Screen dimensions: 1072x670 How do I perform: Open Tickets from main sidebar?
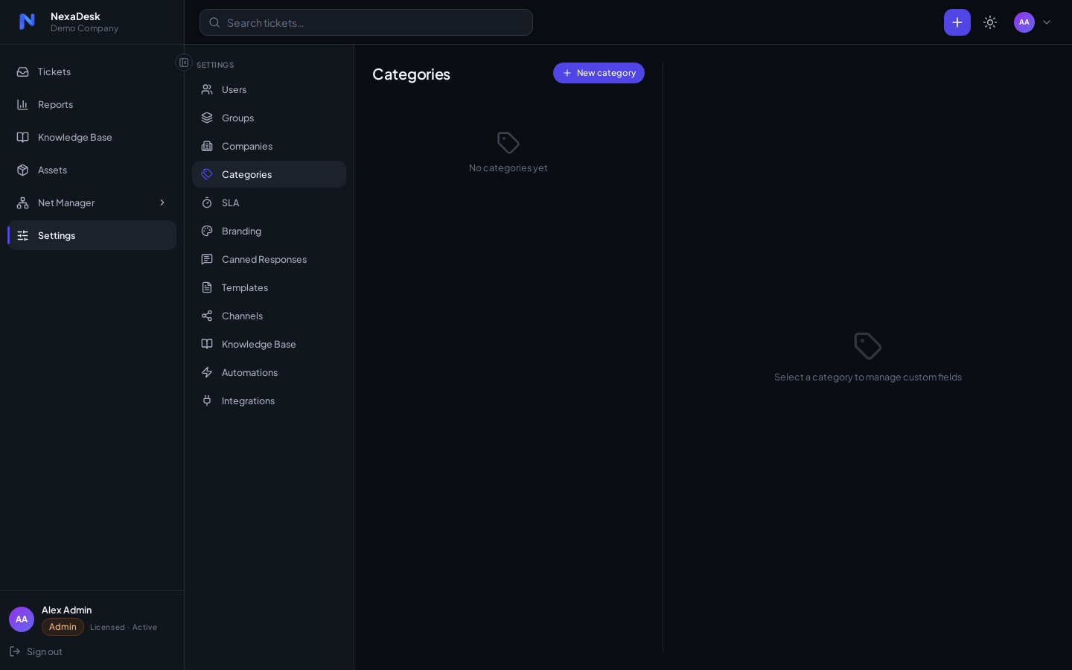(92, 71)
